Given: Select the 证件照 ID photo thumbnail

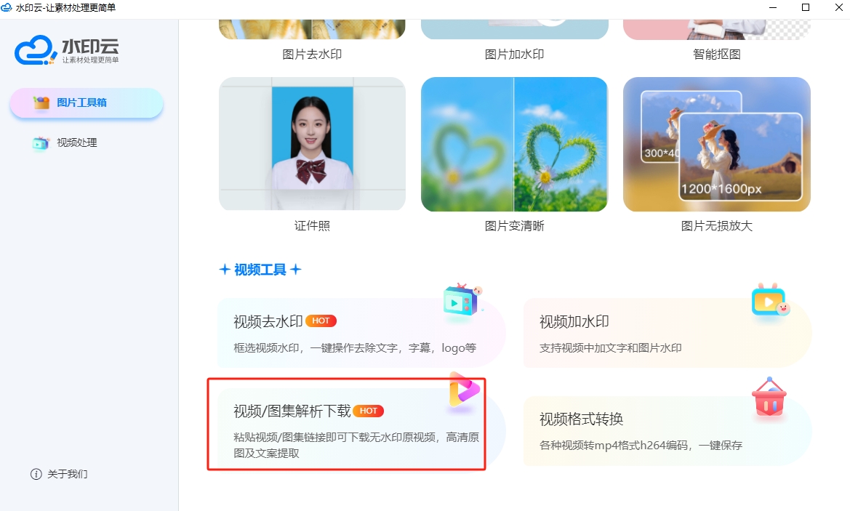Looking at the screenshot, I should tap(312, 144).
